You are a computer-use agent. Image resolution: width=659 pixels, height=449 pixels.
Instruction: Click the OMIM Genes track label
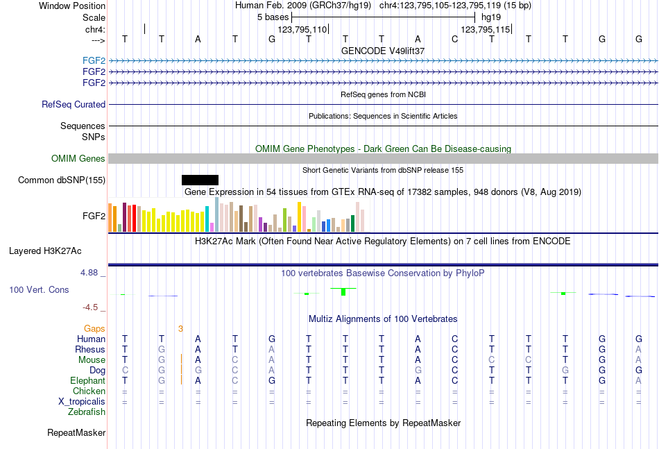78,158
